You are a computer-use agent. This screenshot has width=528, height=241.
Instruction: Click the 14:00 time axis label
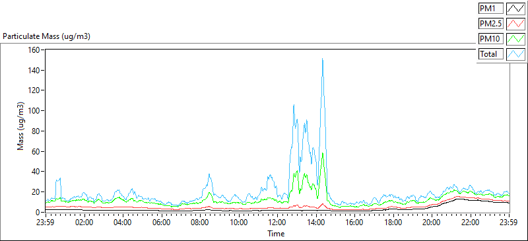[316, 223]
